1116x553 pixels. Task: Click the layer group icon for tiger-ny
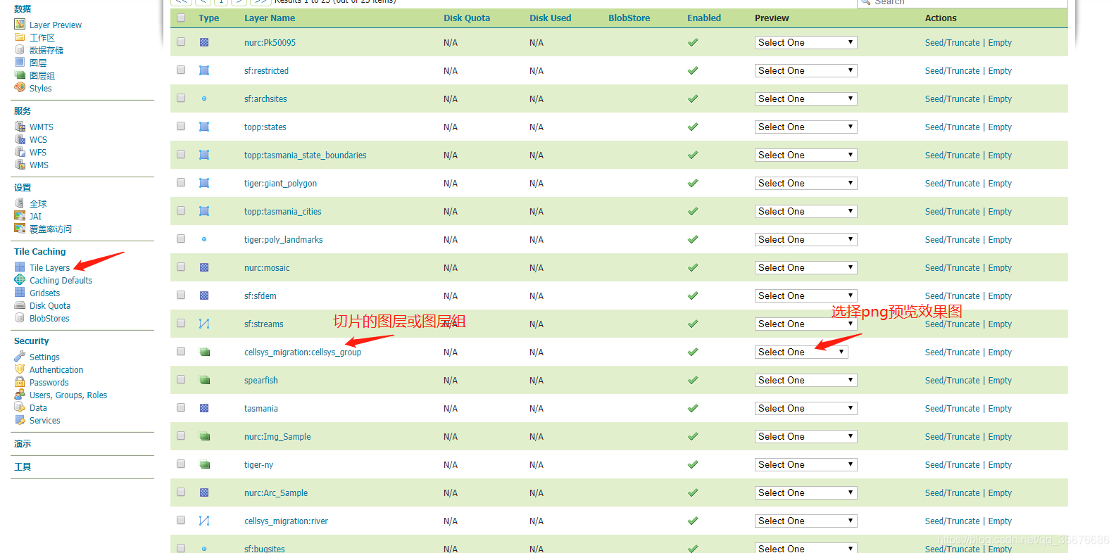coord(204,464)
